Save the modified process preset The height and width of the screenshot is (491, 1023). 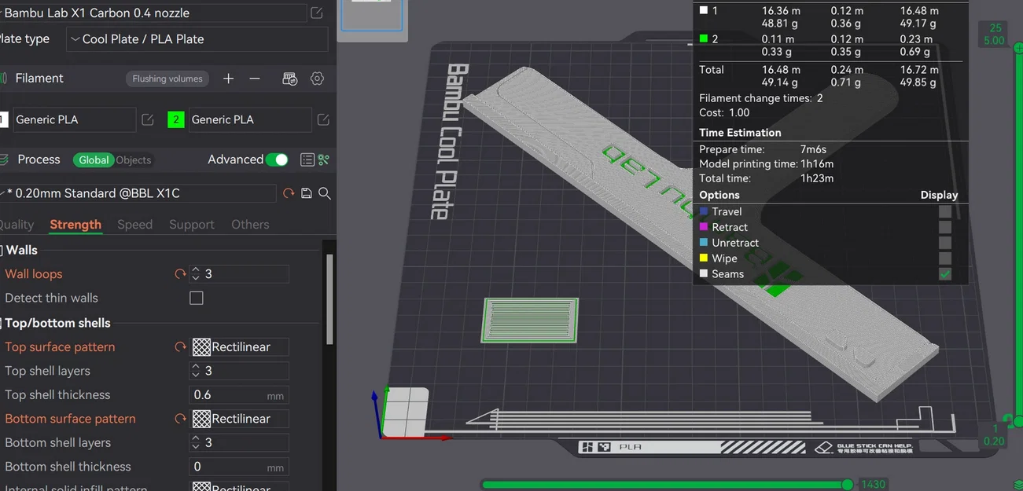pyautogui.click(x=307, y=193)
